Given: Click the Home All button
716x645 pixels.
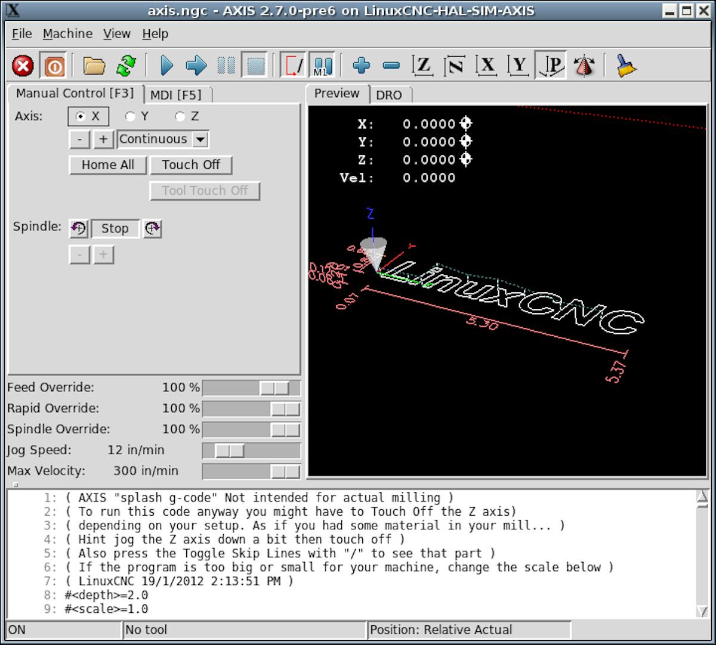Looking at the screenshot, I should coord(107,165).
